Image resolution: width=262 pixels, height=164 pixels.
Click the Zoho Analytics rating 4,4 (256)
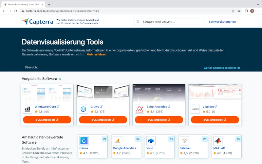[155, 112]
